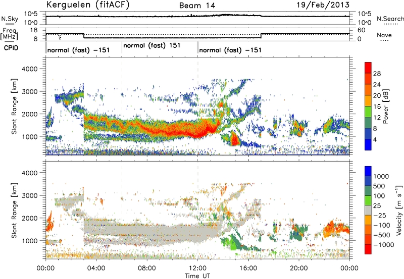
Task: Click the "-25" velocity color bar label
Action: (x=380, y=215)
